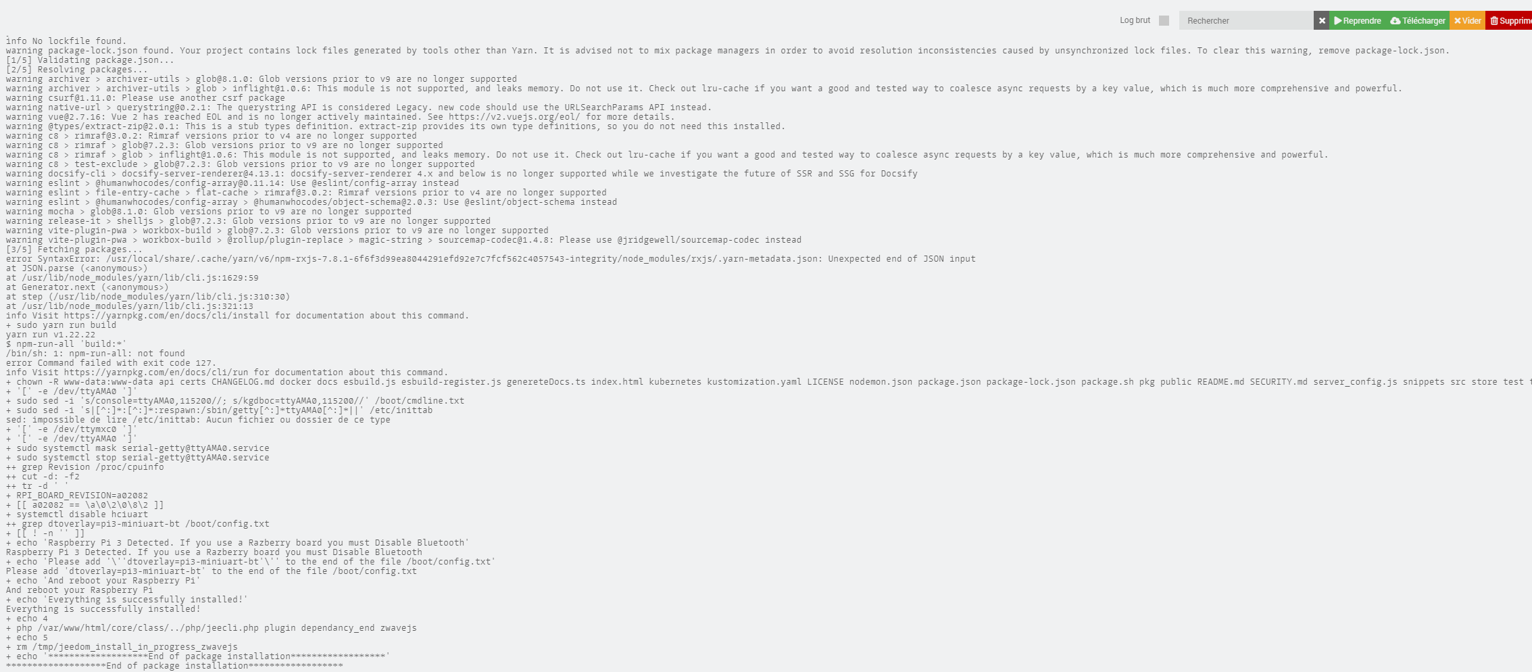Image resolution: width=1532 pixels, height=672 pixels.
Task: Focus the Rechercher search field
Action: click(1246, 20)
